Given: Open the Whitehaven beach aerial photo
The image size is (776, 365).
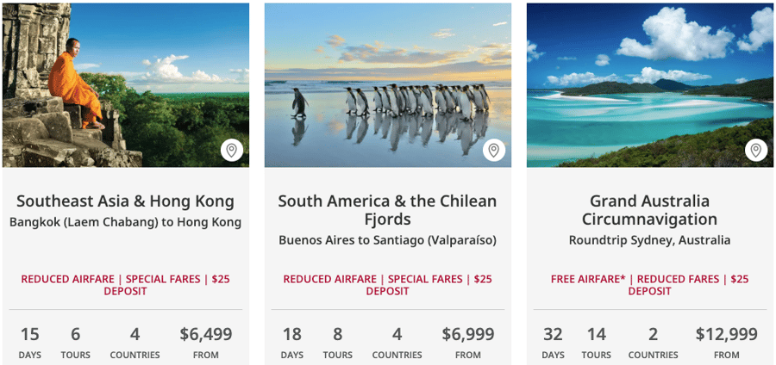Looking at the screenshot, I should click(650, 85).
